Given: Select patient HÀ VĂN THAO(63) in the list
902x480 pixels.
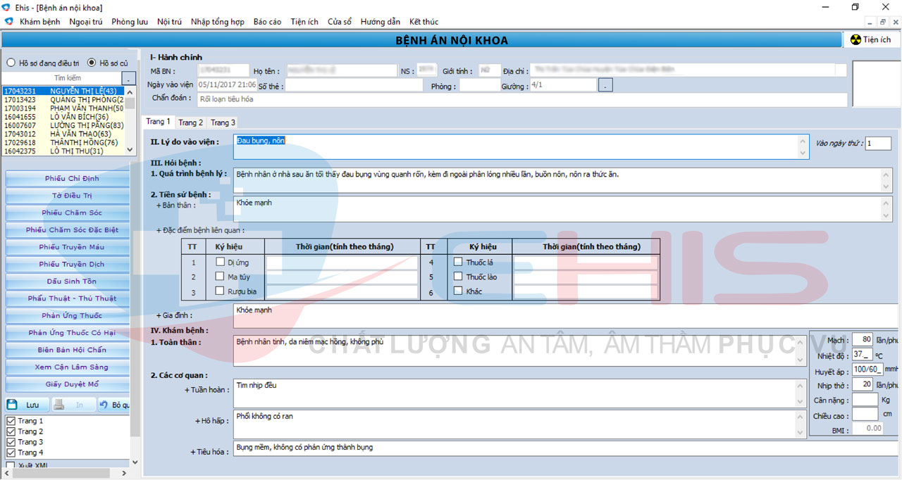Looking at the screenshot, I should (63, 134).
